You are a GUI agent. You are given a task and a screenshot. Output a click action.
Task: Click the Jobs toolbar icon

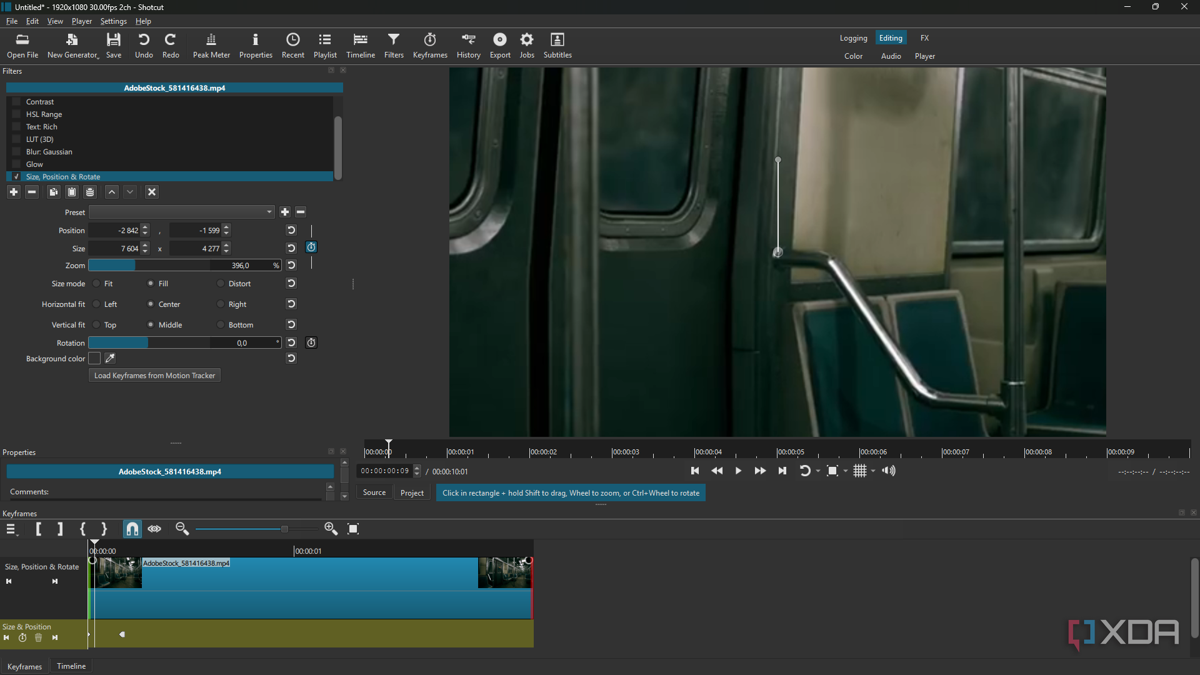click(x=527, y=46)
